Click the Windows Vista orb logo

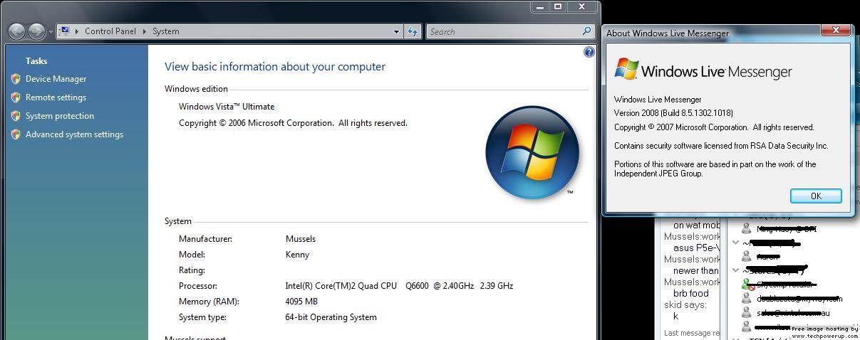point(532,152)
